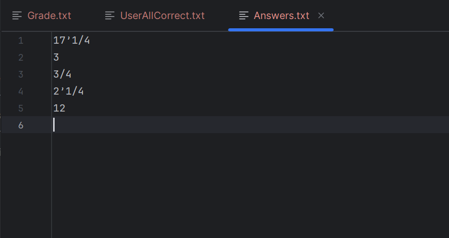Click line number 5 in gutter
Image resolution: width=449 pixels, height=238 pixels.
pos(21,108)
